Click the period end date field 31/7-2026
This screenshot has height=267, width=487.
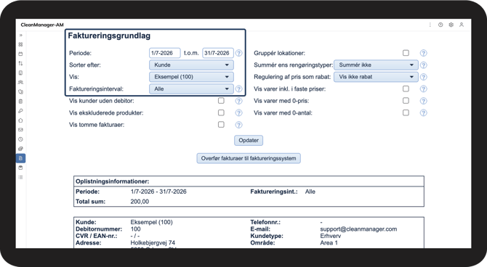(x=218, y=53)
